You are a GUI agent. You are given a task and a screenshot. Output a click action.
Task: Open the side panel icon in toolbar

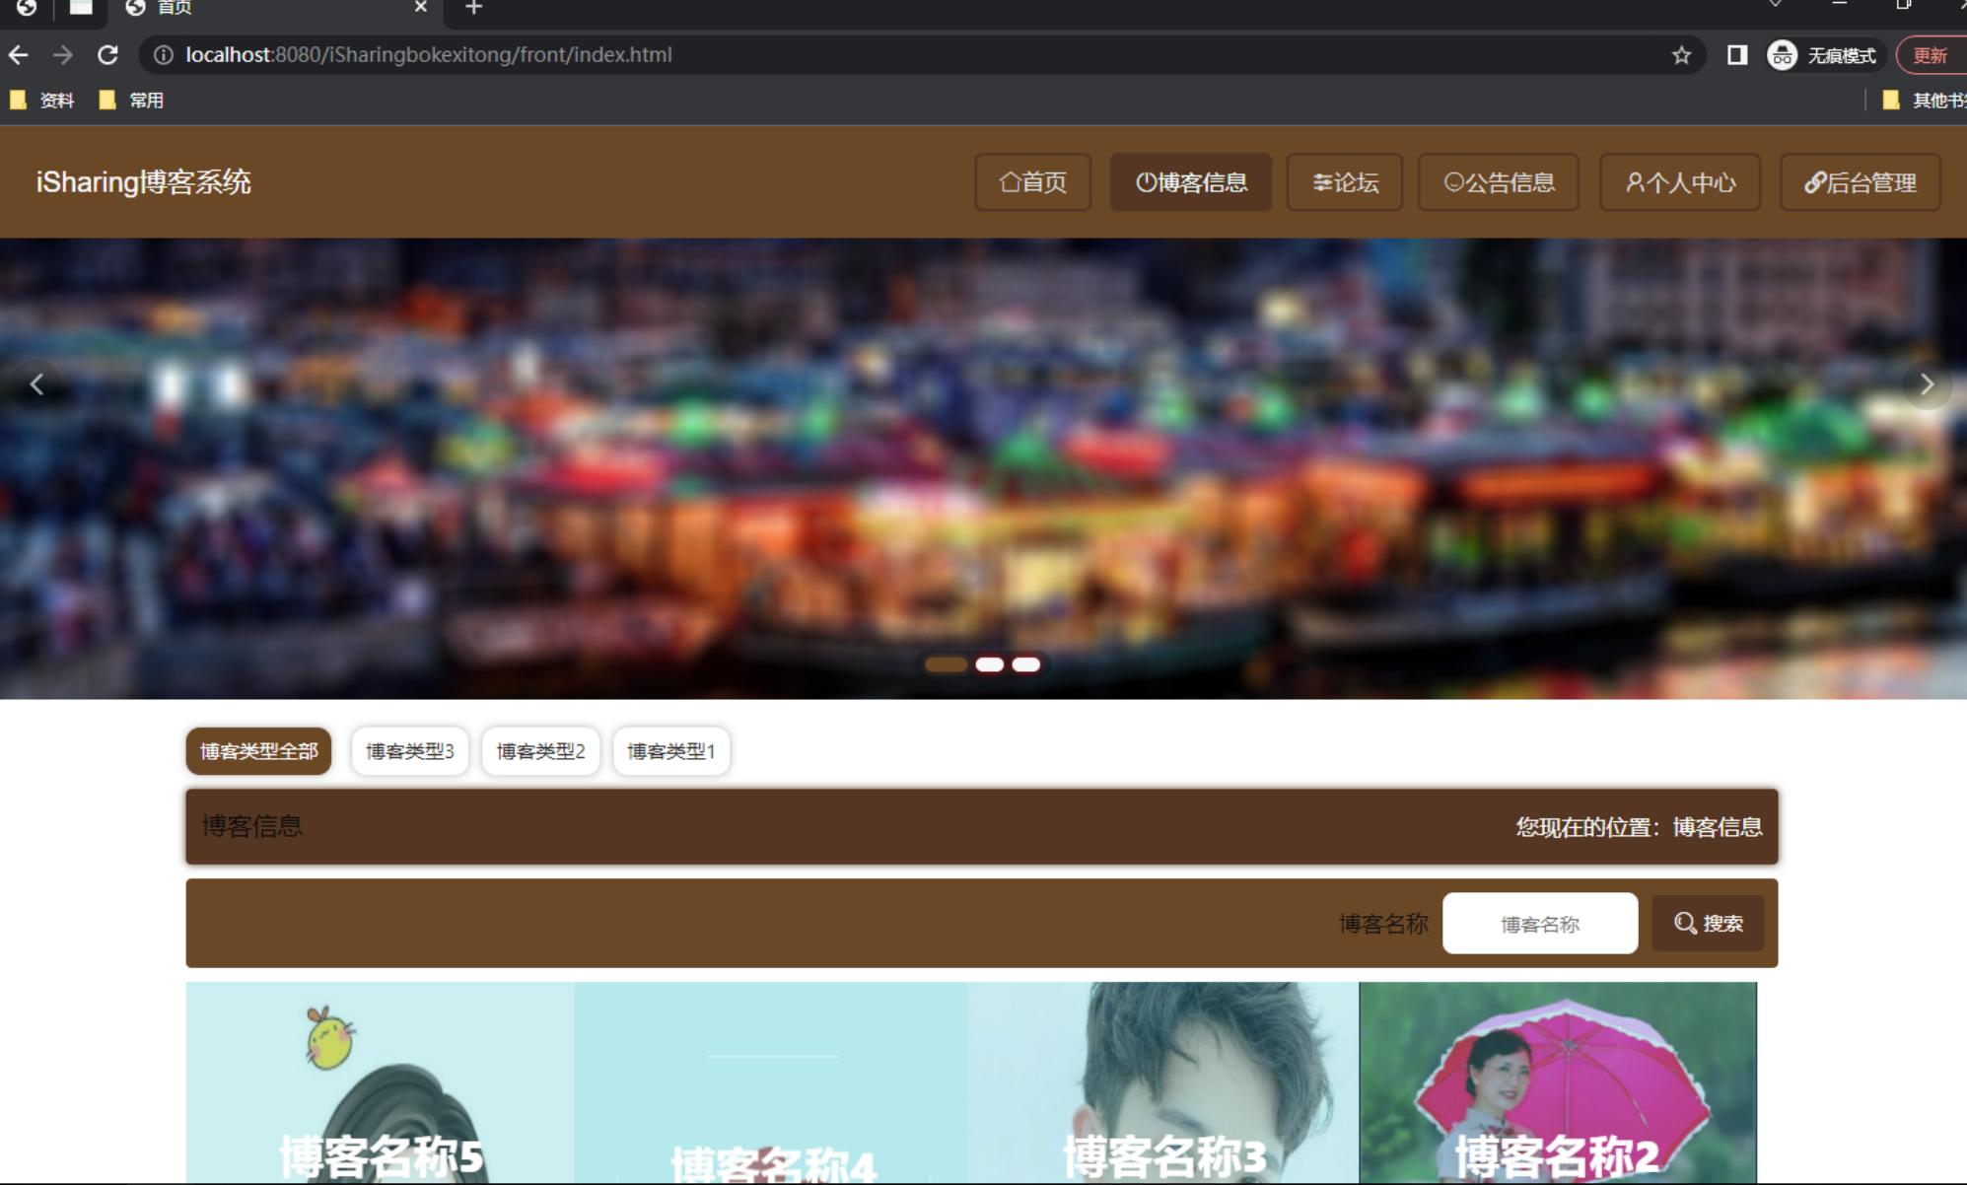(x=1737, y=55)
